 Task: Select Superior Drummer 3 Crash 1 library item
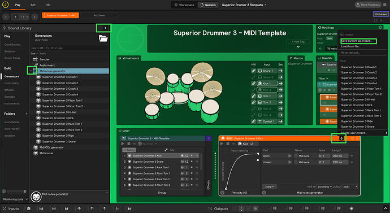[60, 77]
